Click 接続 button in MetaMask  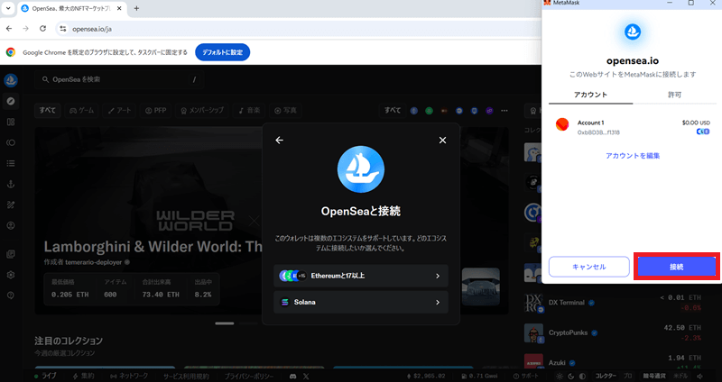676,267
